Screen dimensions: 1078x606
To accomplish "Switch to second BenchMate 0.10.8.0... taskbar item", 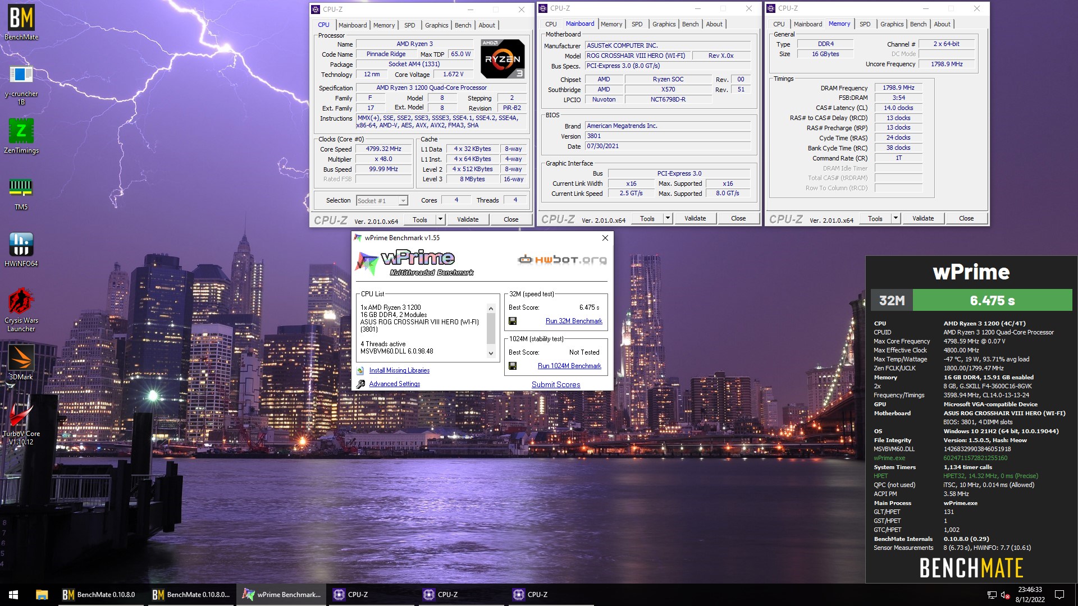I will tap(191, 595).
